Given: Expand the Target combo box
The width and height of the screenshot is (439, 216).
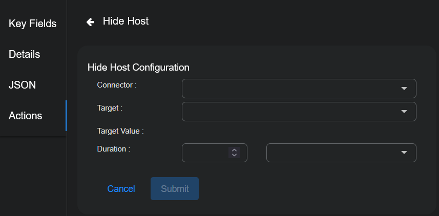Looking at the screenshot, I should [x=292, y=112].
